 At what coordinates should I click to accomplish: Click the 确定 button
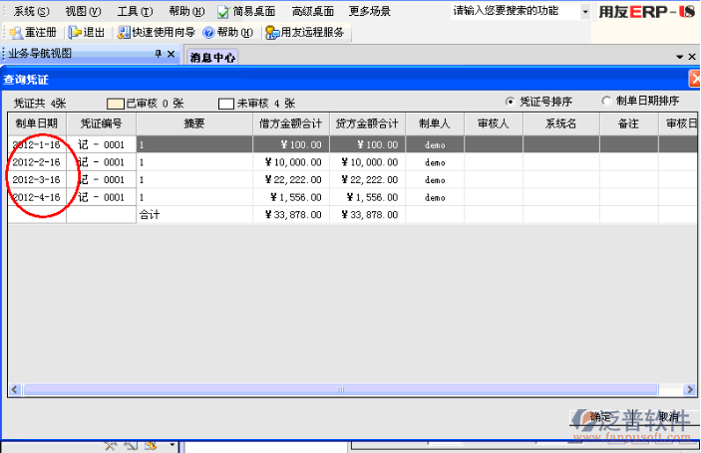tap(598, 416)
